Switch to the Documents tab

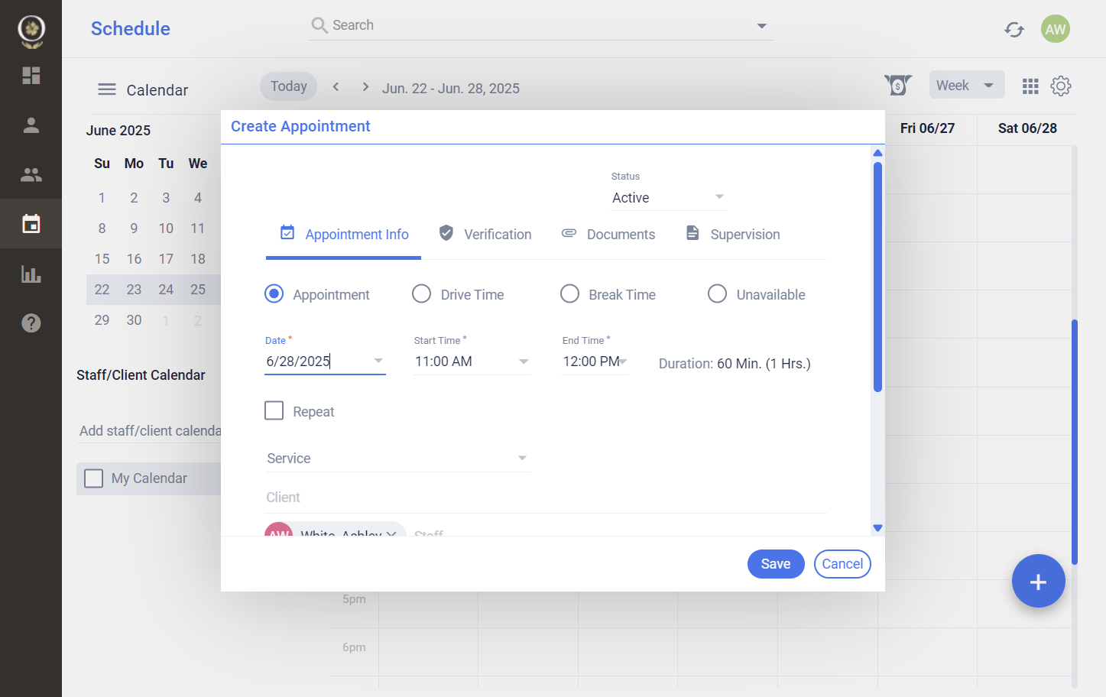point(608,235)
